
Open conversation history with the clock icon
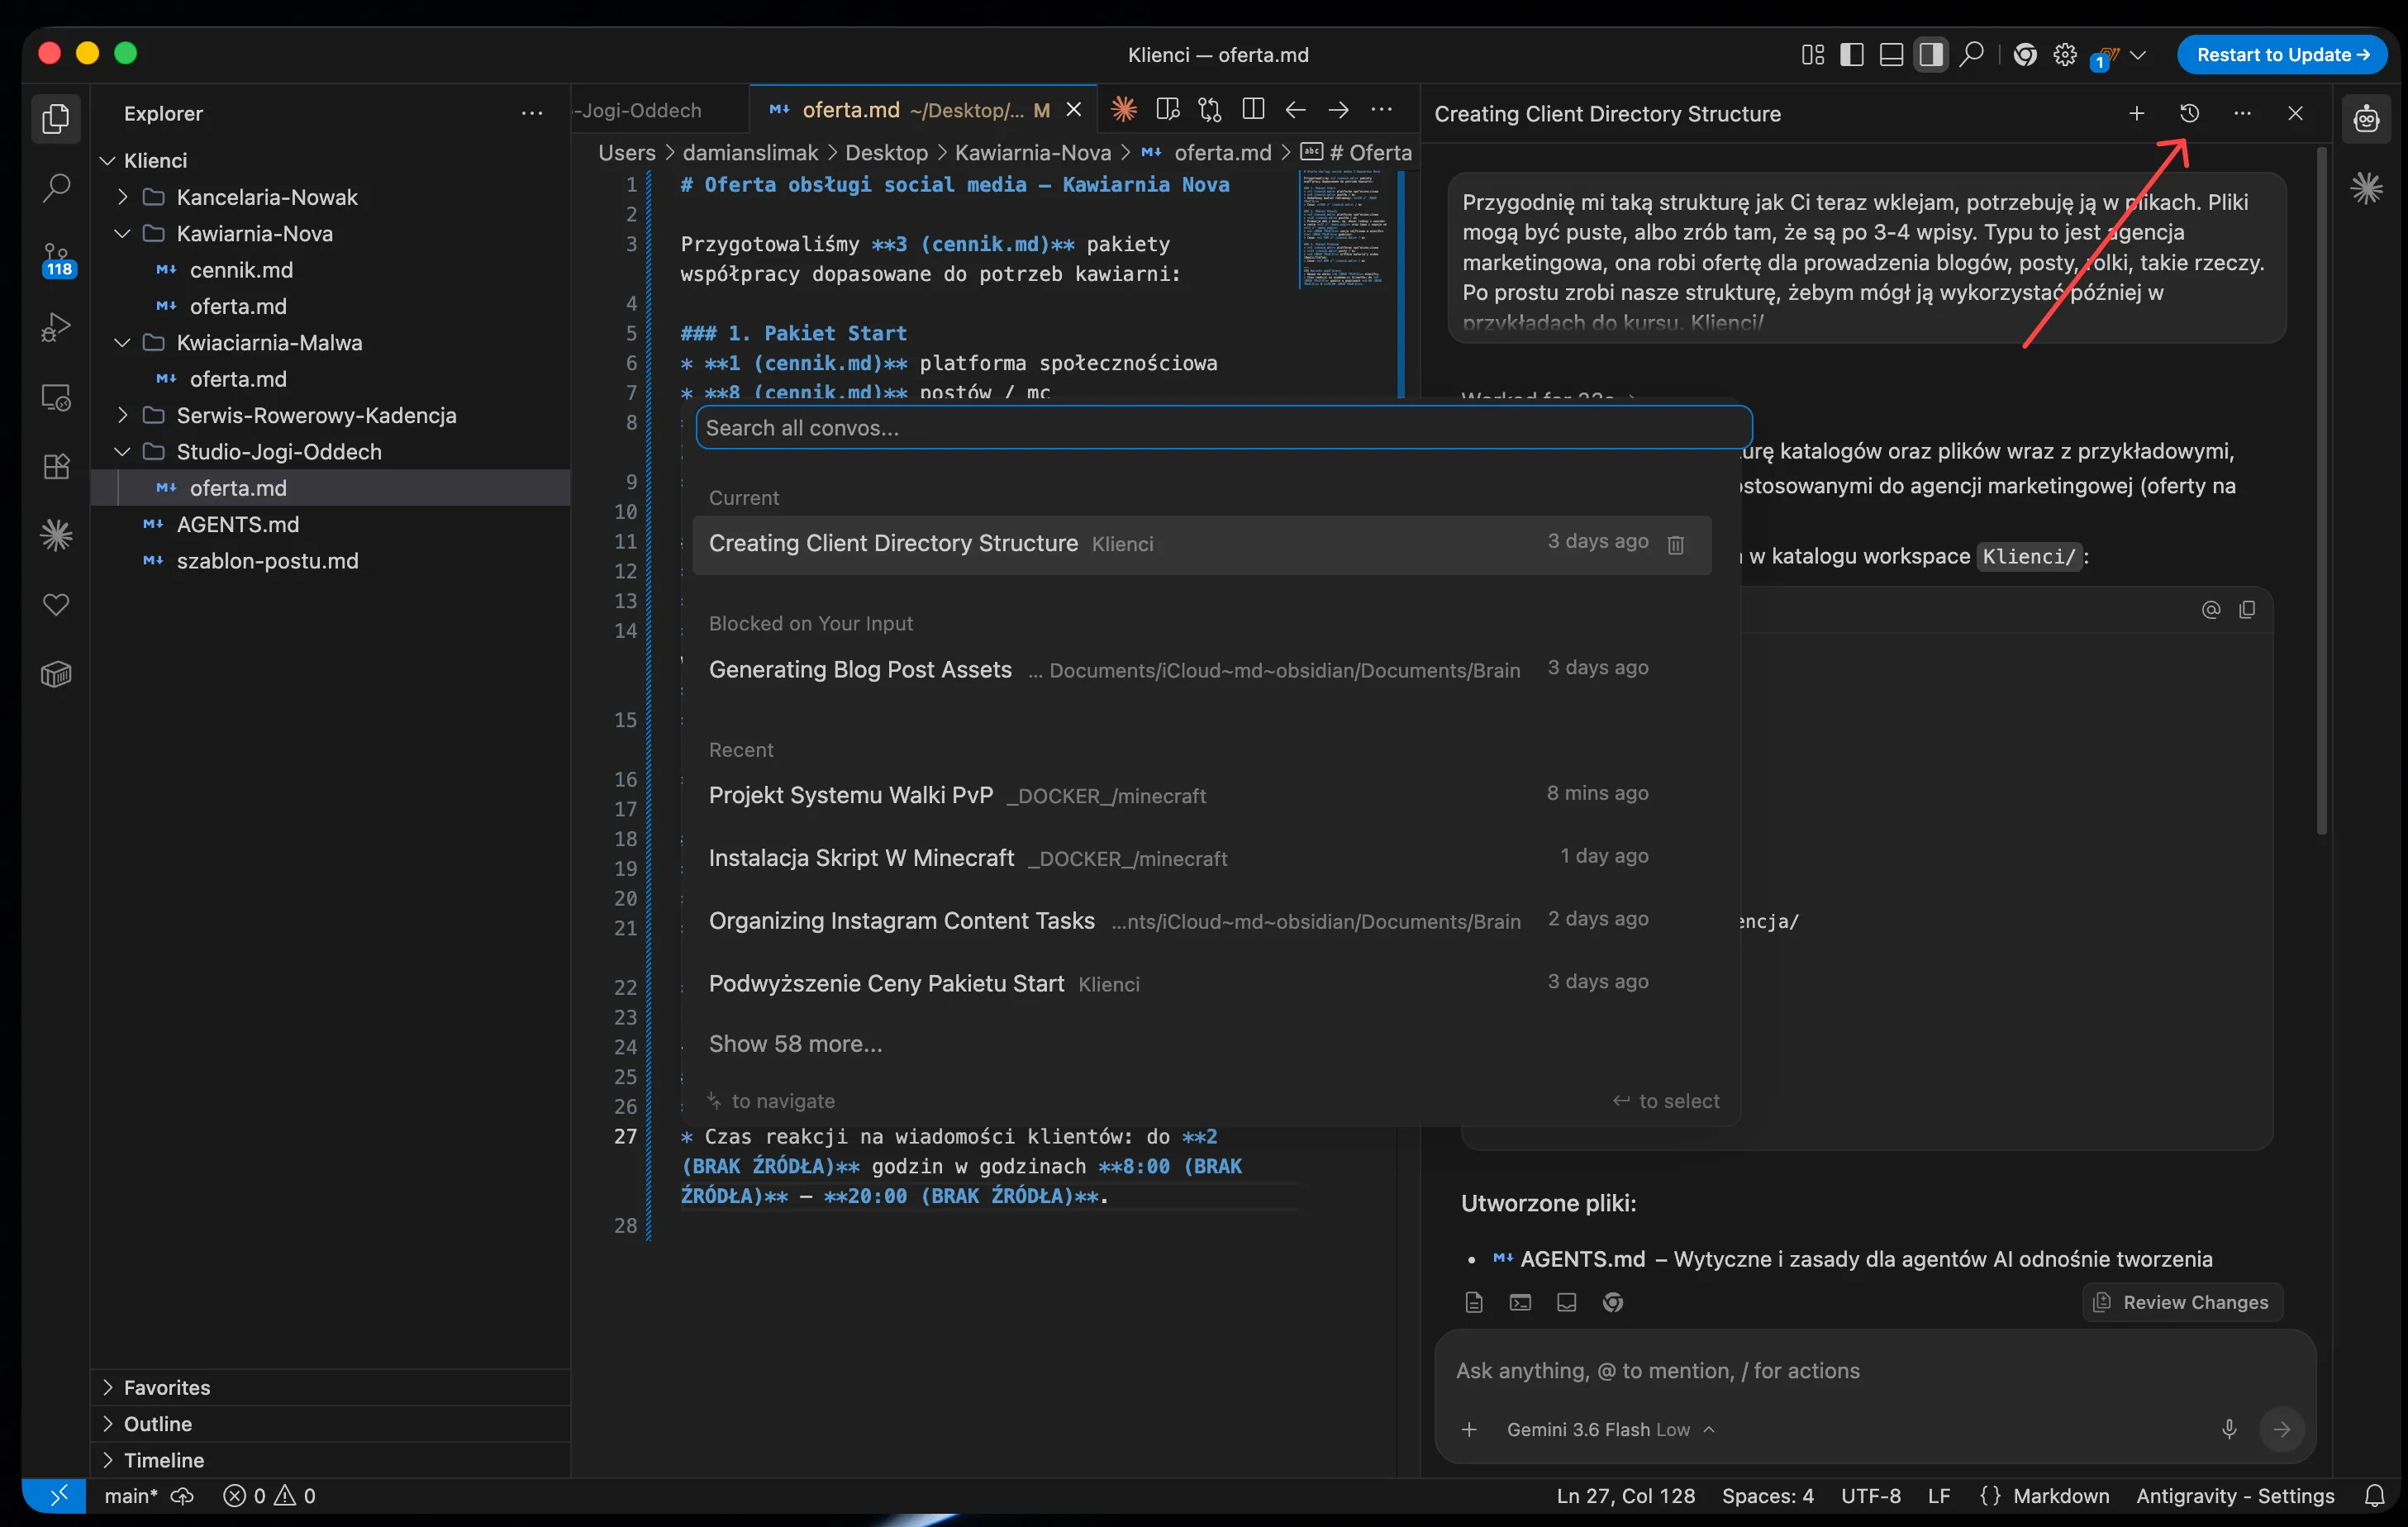(2189, 114)
